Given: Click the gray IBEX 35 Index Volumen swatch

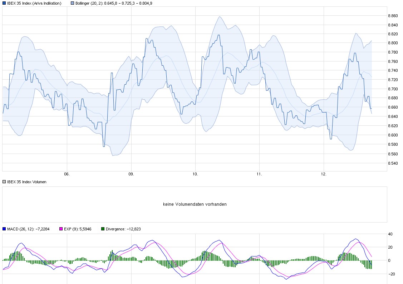Looking at the screenshot, I should click(x=4, y=182).
